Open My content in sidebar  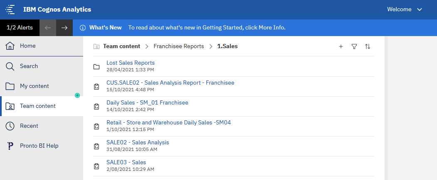[x=42, y=86]
